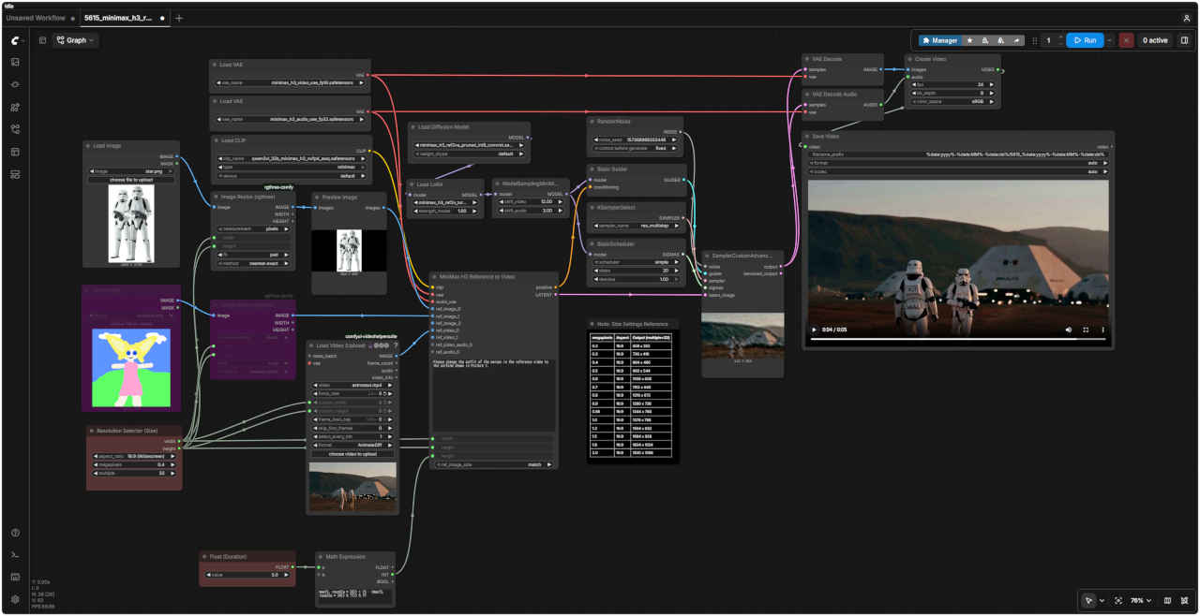Open the Graph dropdown
Screen dimensions: 1200x616
[x=76, y=40]
